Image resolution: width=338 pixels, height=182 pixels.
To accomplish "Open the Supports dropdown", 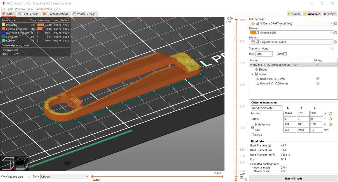I will 297,49.
